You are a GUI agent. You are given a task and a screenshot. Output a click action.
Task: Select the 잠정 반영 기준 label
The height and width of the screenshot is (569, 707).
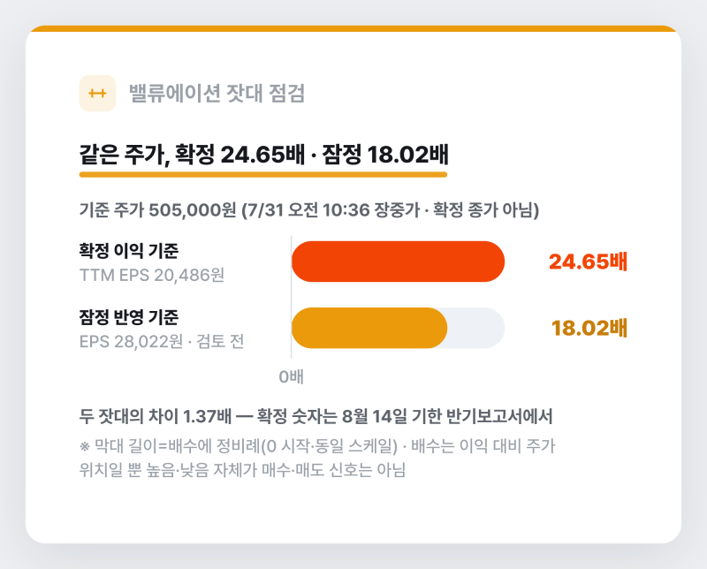(x=129, y=317)
